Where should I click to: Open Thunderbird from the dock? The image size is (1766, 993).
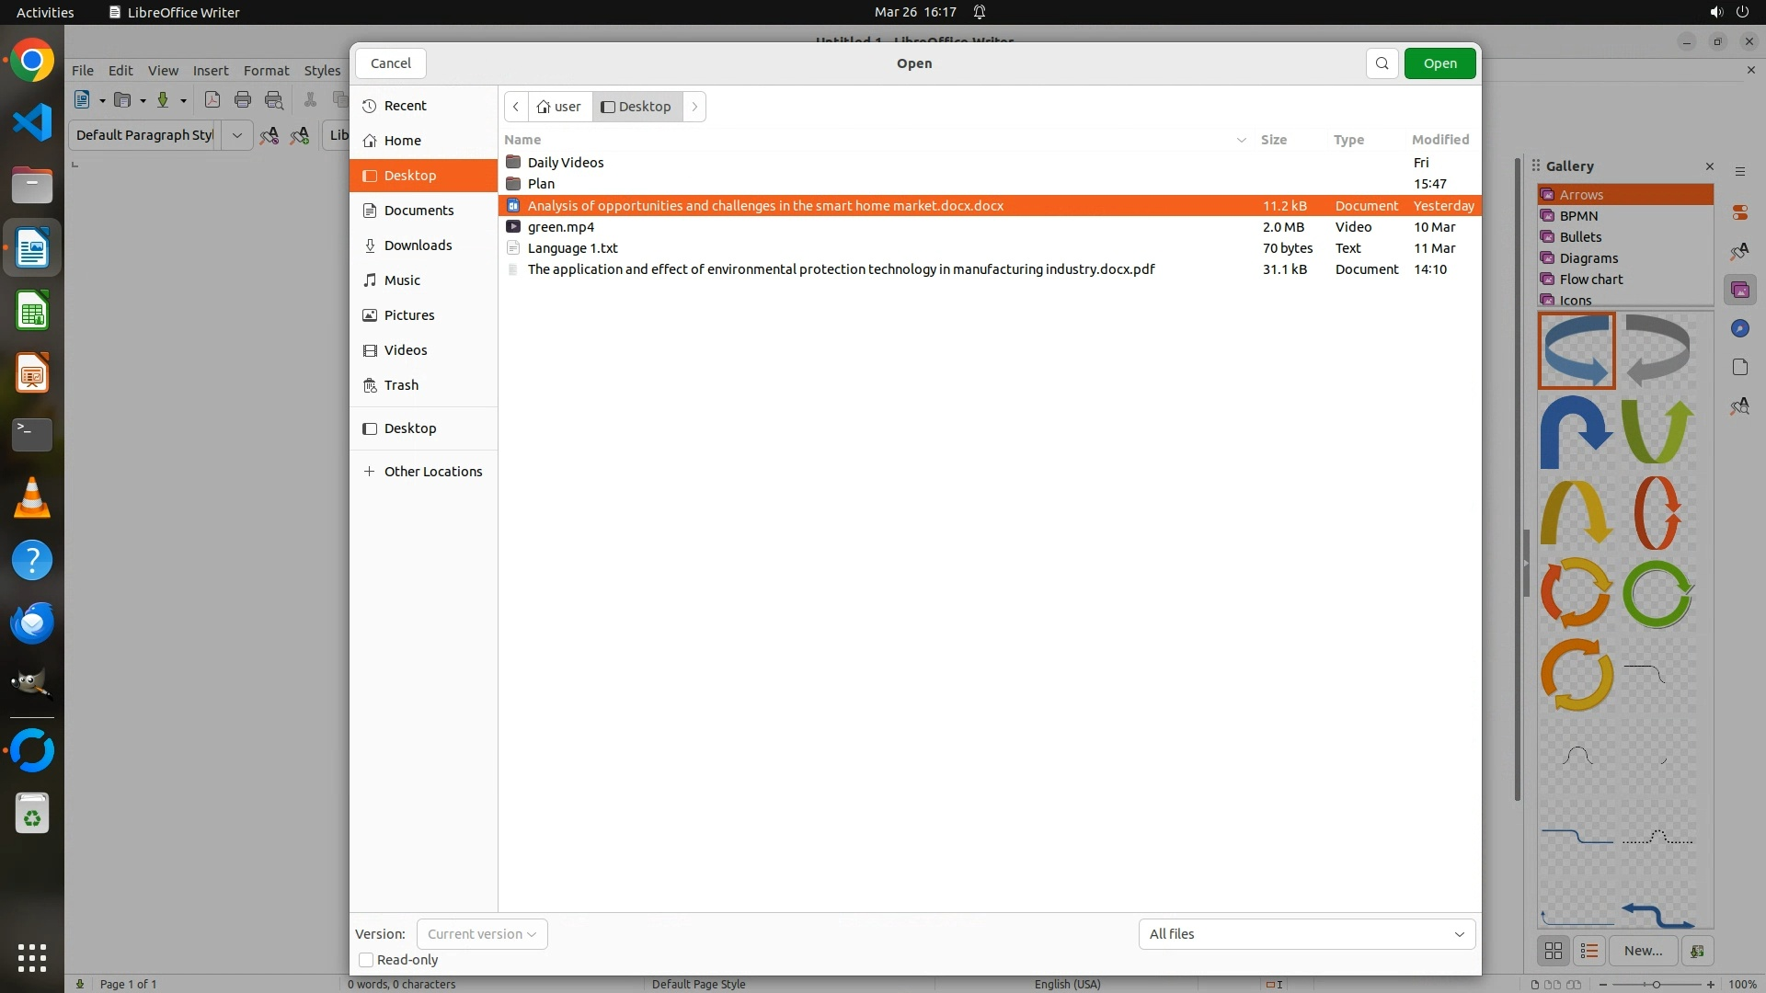pyautogui.click(x=32, y=623)
